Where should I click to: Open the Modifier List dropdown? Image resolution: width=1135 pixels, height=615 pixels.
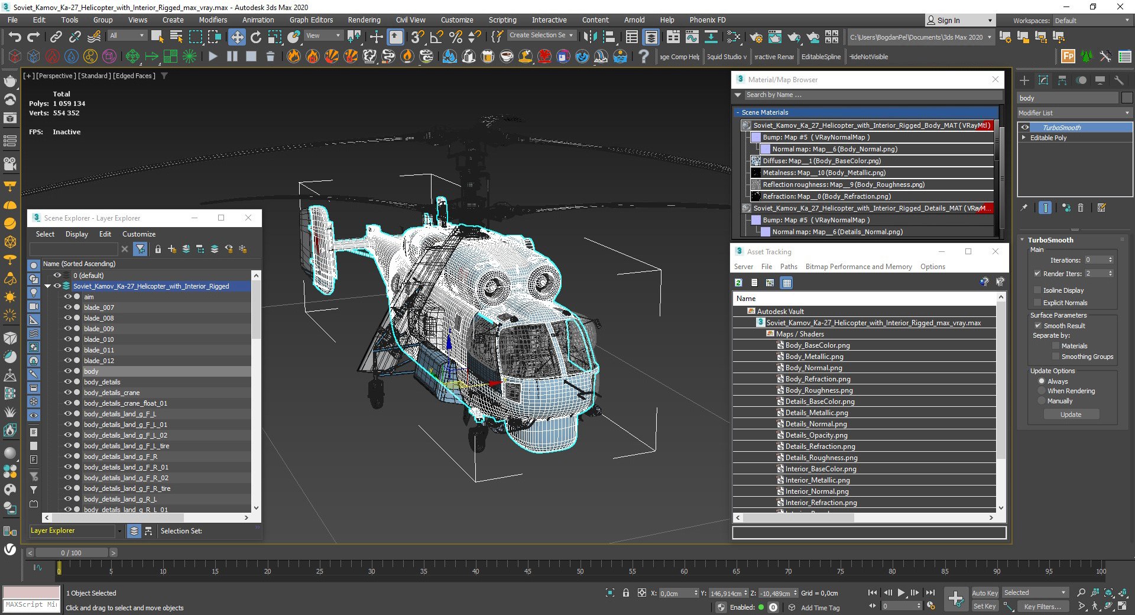click(1074, 113)
